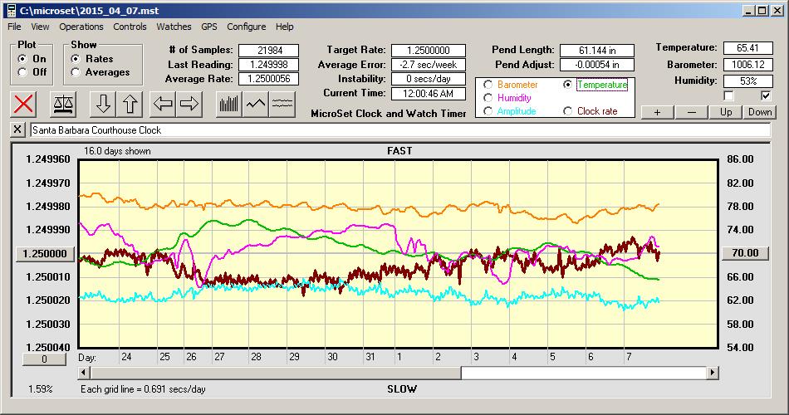Open the Controls menu
The width and height of the screenshot is (789, 415).
coord(130,27)
